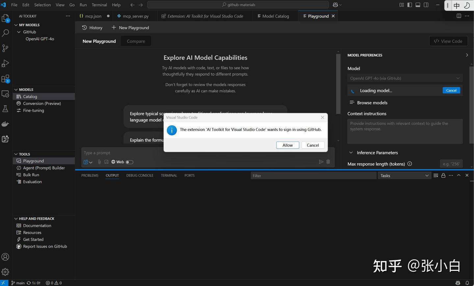Open the Tasks output channel dropdown

[x=405, y=176]
